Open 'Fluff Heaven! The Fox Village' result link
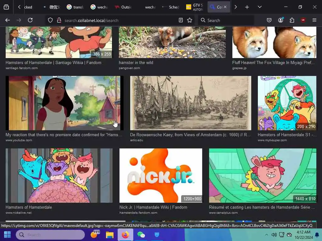The width and height of the screenshot is (322, 241). pyautogui.click(x=273, y=63)
